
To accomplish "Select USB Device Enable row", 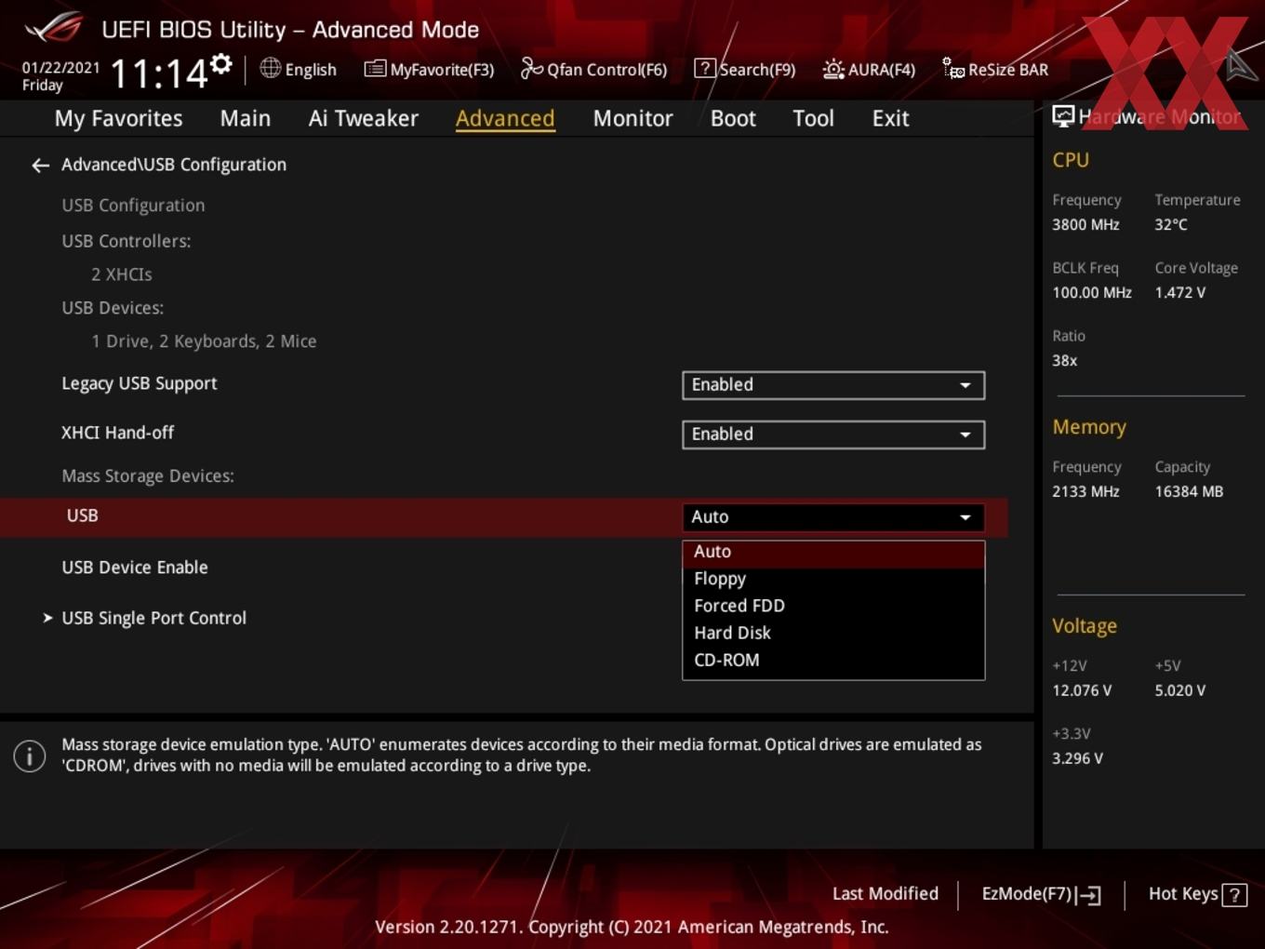I will point(135,568).
